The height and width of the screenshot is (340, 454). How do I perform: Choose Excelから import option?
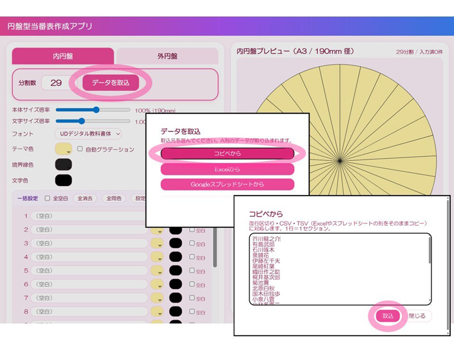pos(227,170)
